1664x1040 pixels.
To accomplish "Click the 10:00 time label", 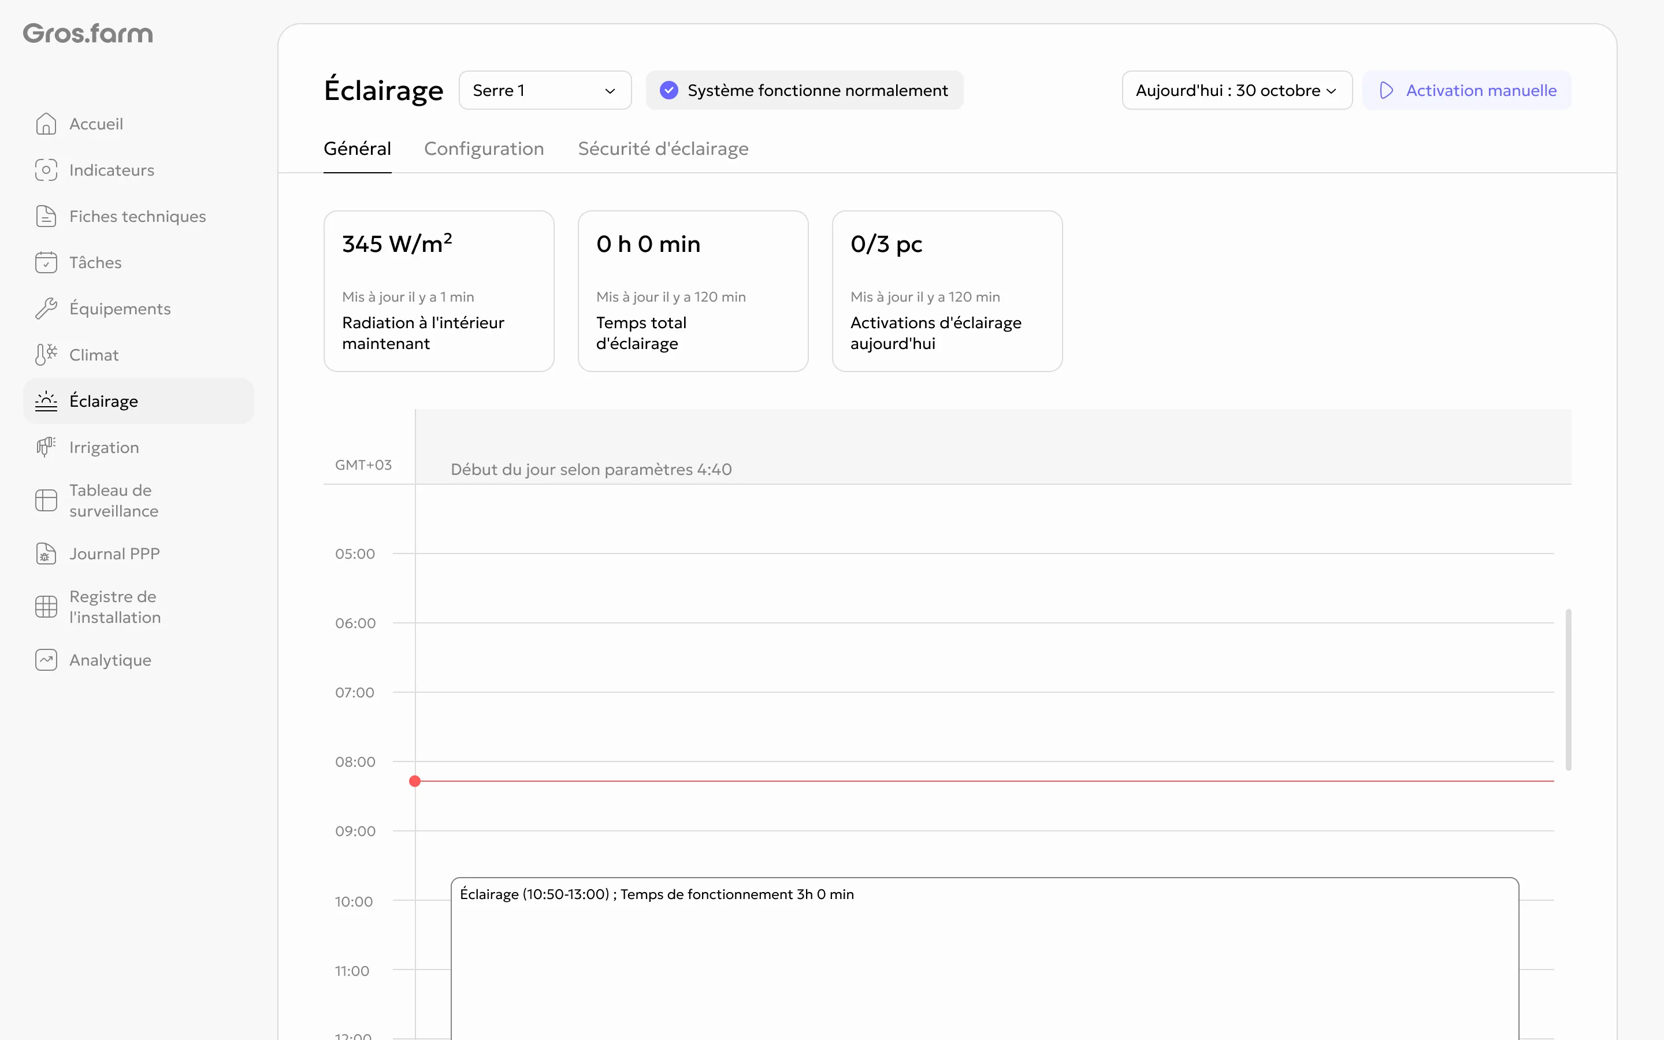I will click(354, 901).
